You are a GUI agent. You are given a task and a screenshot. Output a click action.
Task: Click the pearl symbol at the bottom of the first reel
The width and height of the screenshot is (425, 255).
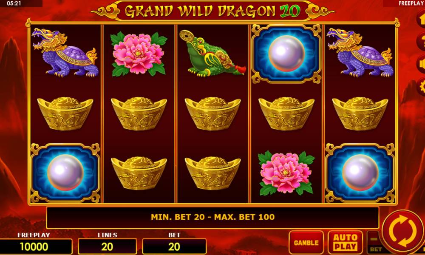tap(65, 173)
